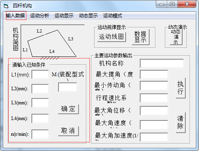Focus the n(r/min) input field
Image resolution: width=199 pixels, height=151 pixels.
(x=40, y=134)
